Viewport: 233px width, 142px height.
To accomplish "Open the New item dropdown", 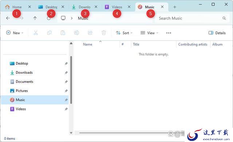I will 15,33.
